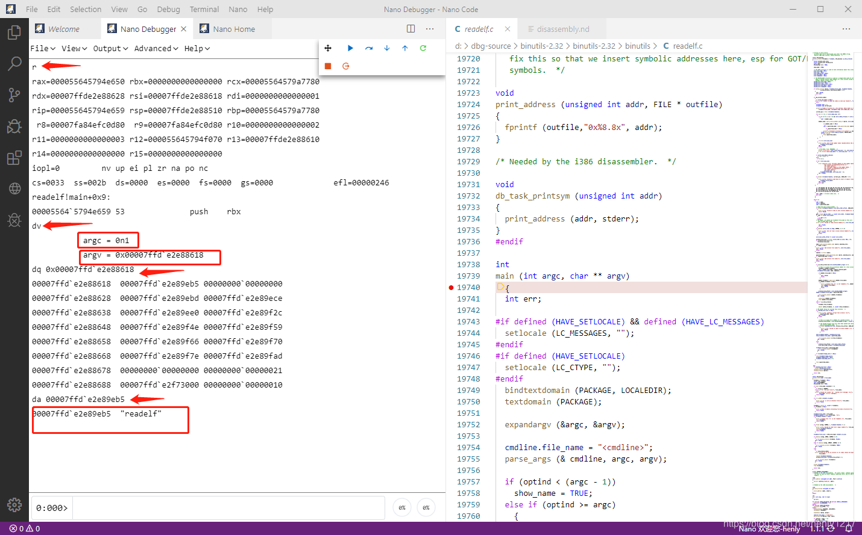Detach debugger with orange exit icon
The image size is (862, 535).
(x=346, y=66)
